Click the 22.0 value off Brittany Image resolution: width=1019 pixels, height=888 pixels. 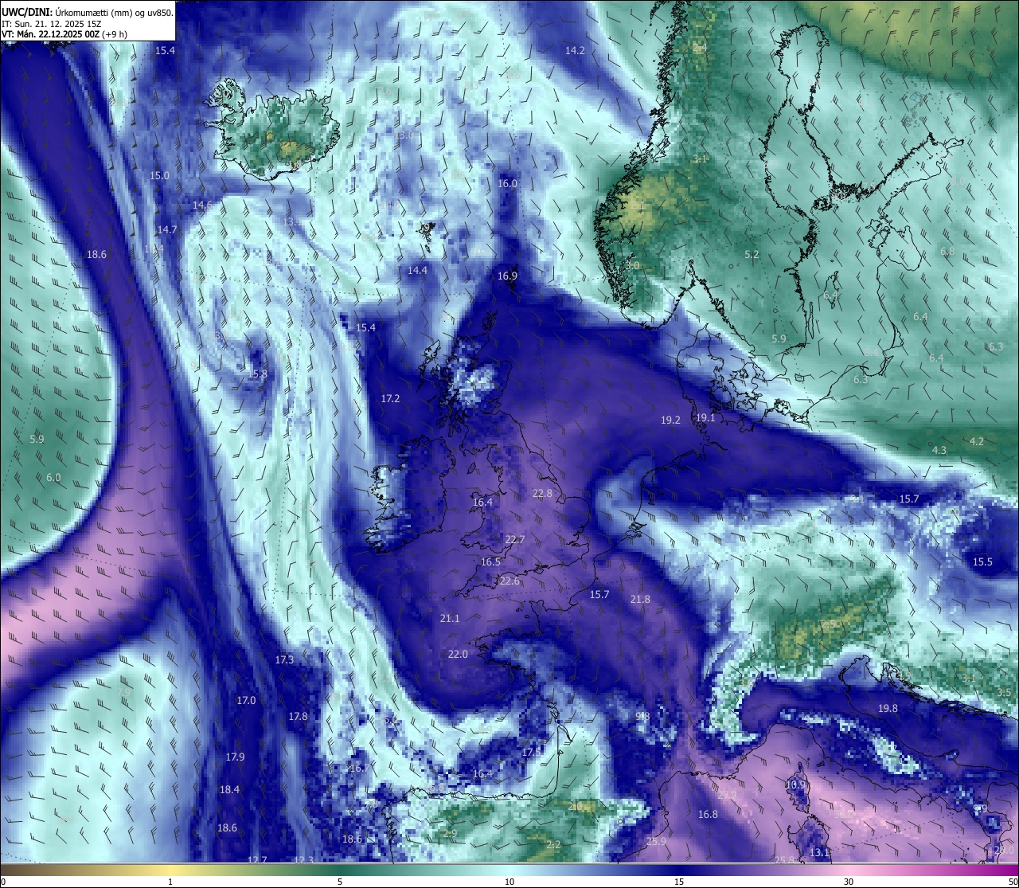(458, 654)
